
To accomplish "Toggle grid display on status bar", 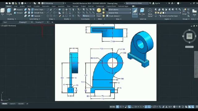I will pos(118,107).
